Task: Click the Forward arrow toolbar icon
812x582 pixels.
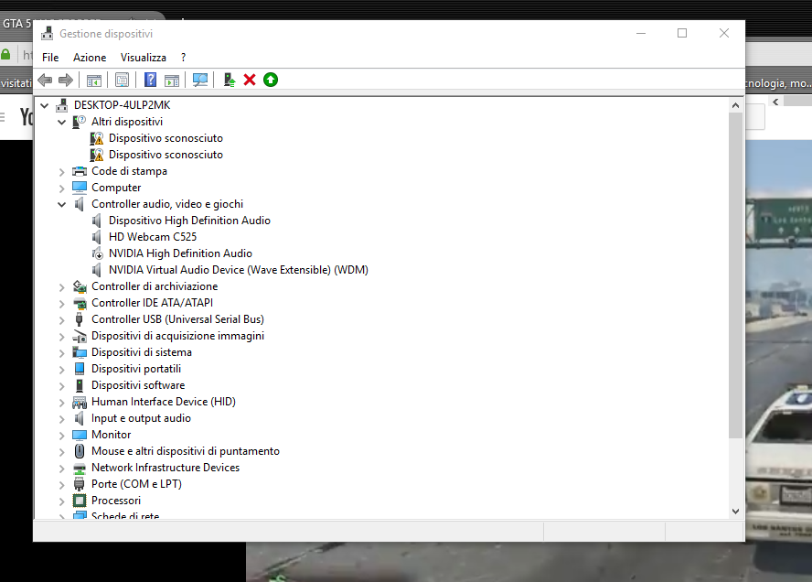Action: pos(66,80)
